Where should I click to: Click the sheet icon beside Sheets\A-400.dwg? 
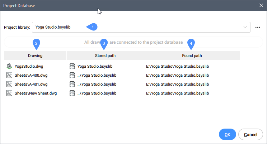tap(9, 75)
